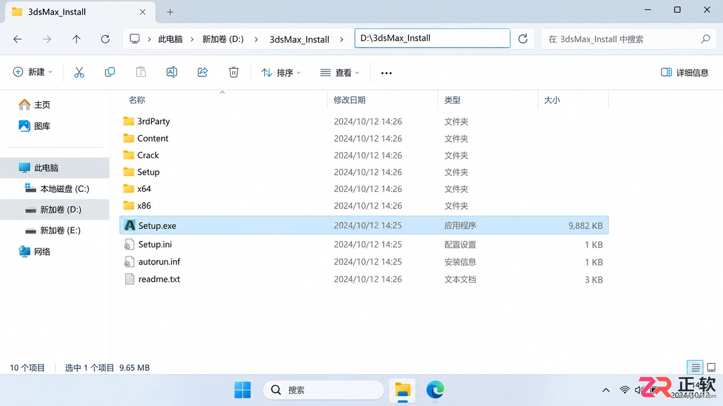Add a new tab with plus button
723x406 pixels.
click(x=170, y=12)
